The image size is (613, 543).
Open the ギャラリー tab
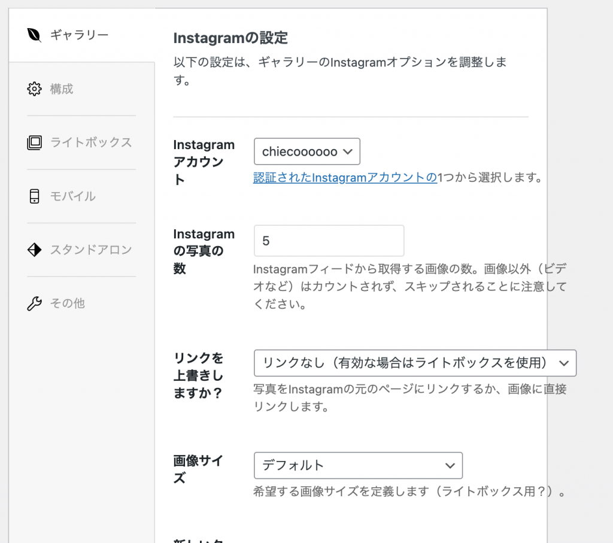click(x=81, y=35)
